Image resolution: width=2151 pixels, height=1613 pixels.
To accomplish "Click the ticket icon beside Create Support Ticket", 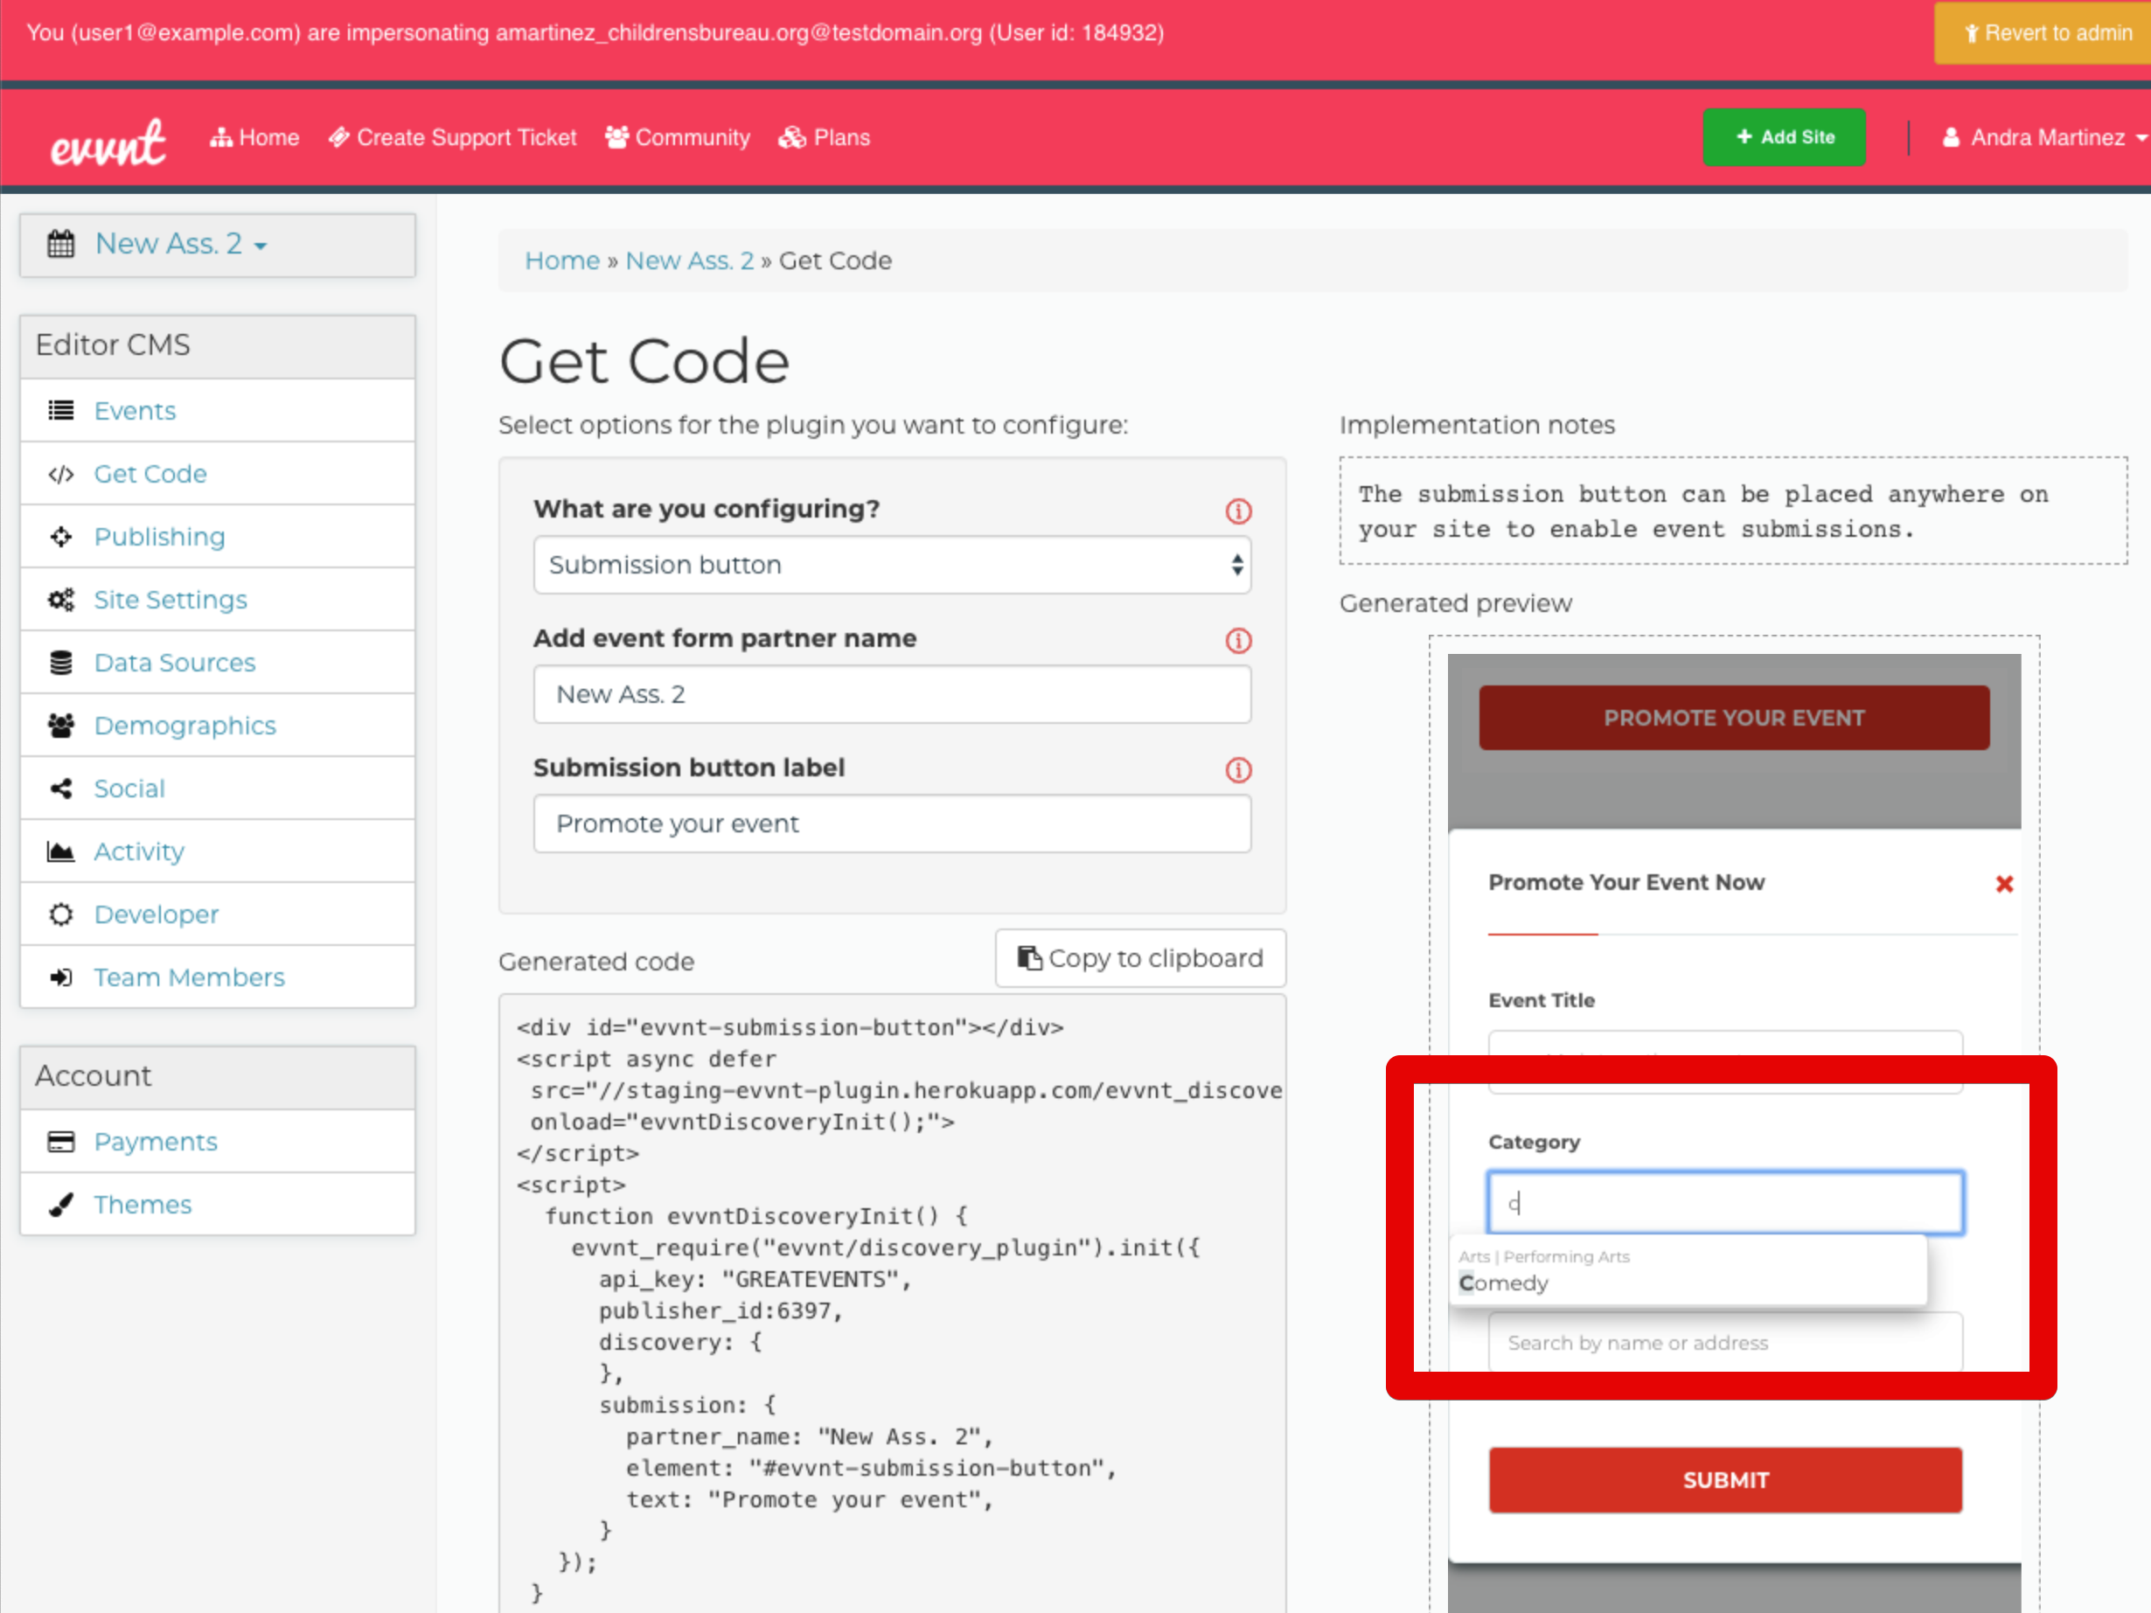I will (x=338, y=138).
